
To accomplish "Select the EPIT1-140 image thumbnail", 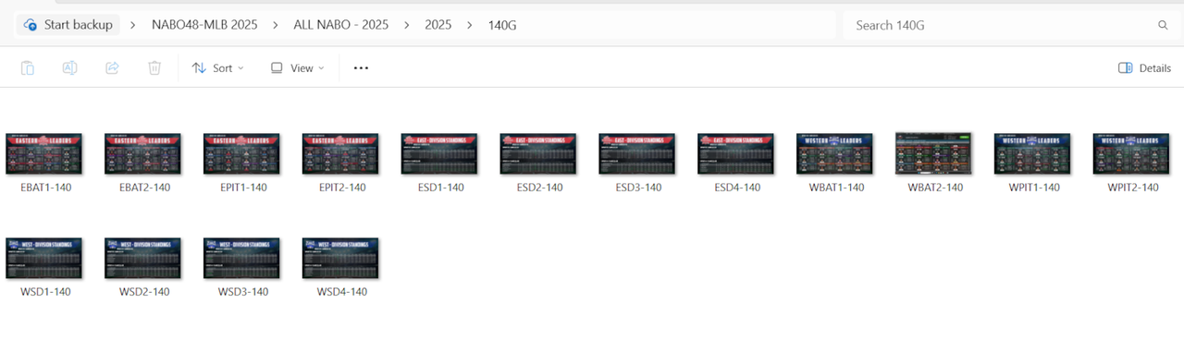I will 241,153.
